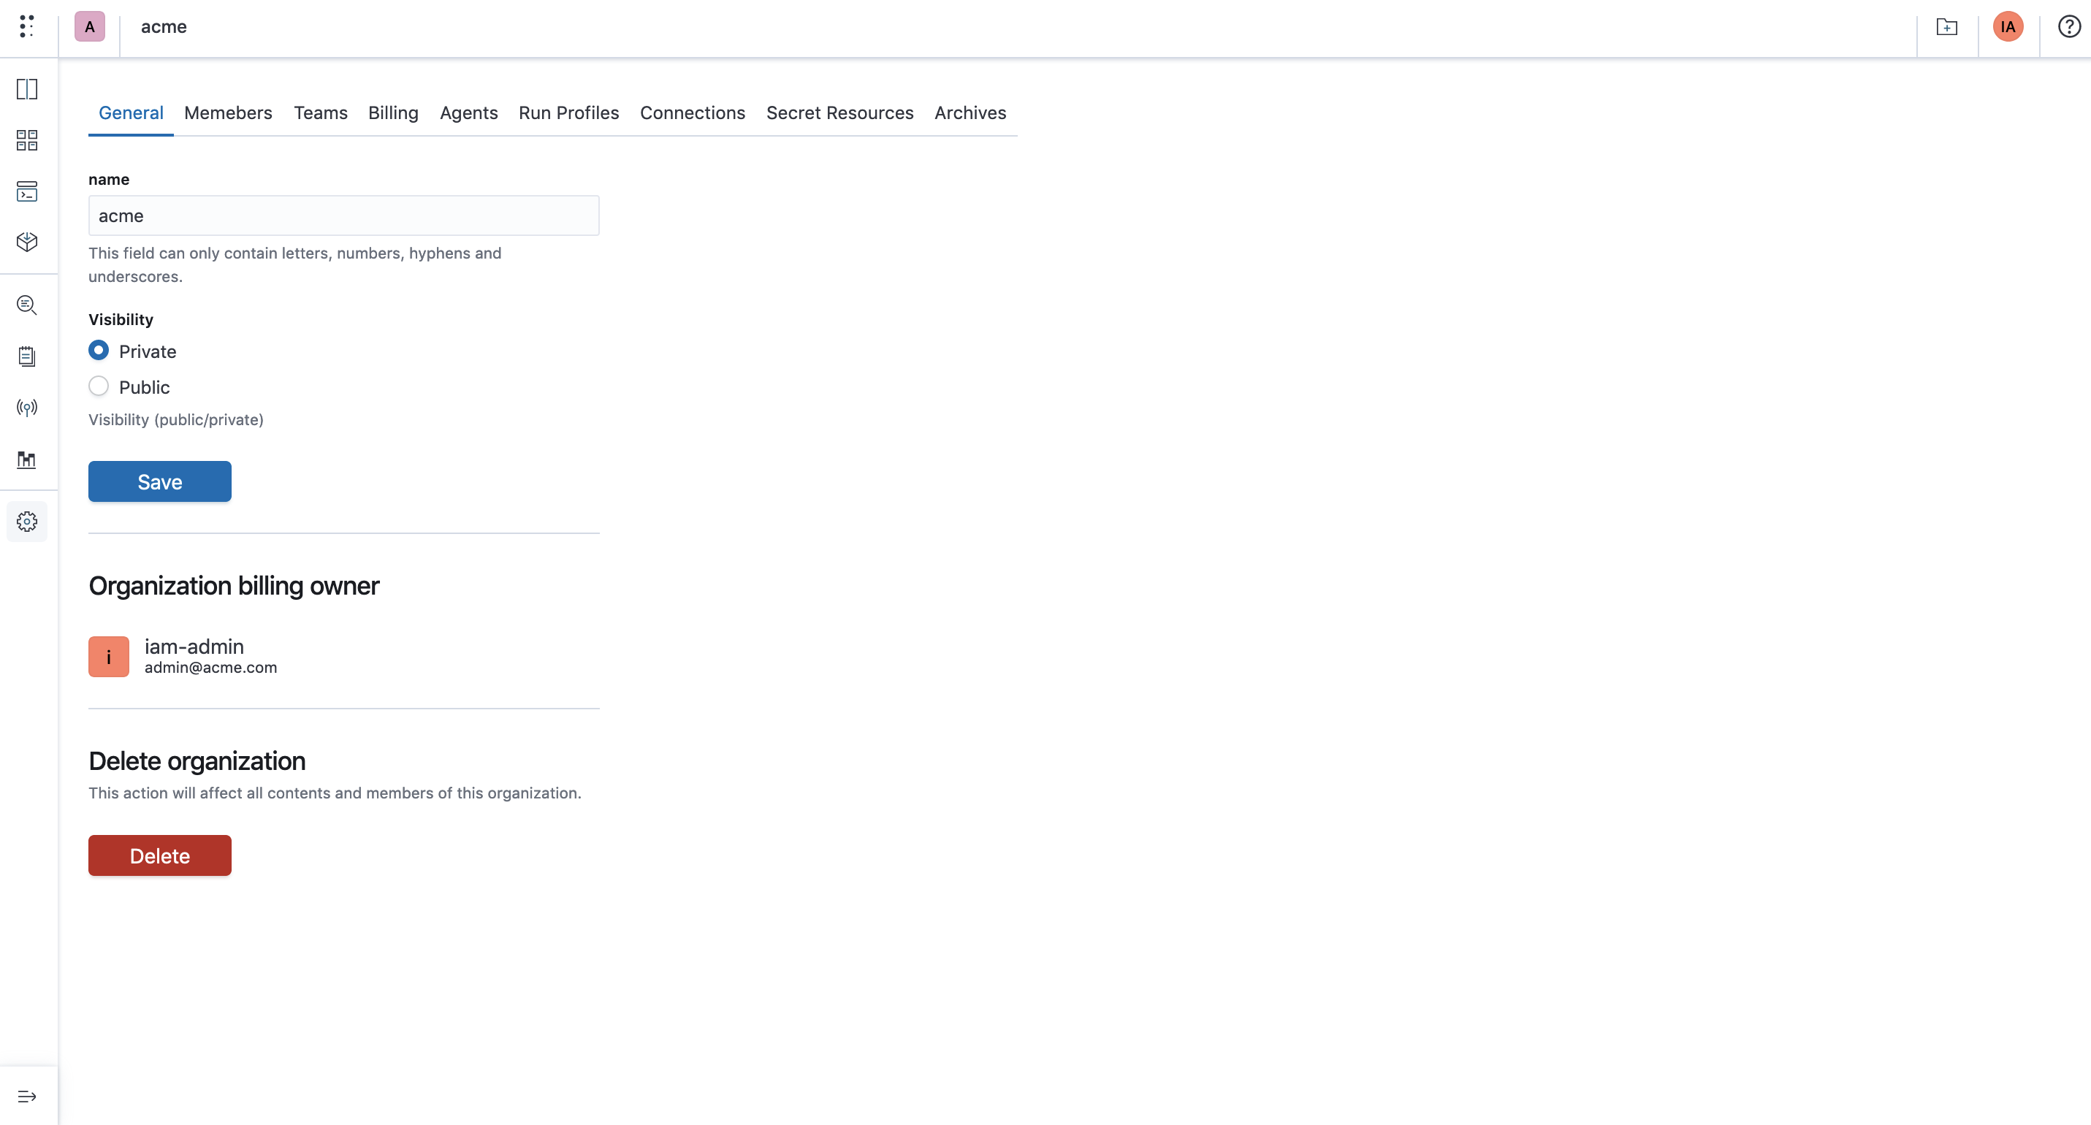Screen dimensions: 2091x1125
Task: Click the Organization billing owner heading
Action: pyautogui.click(x=234, y=585)
